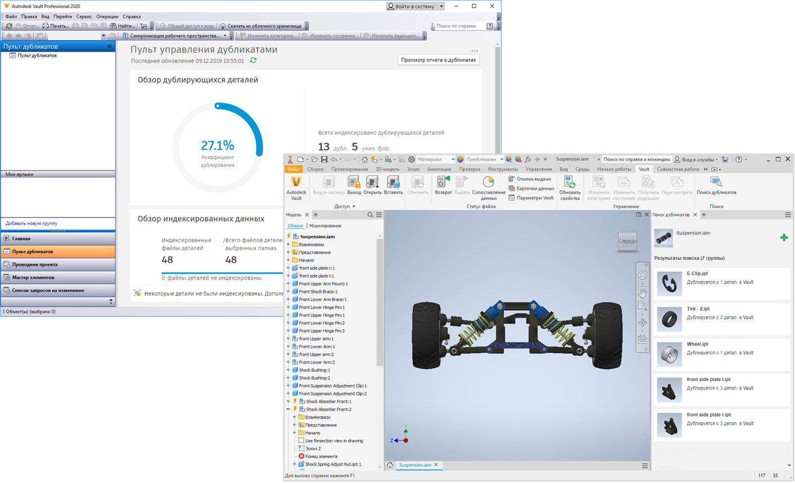Activate the full navigation wheel in the nav bar

642,275
